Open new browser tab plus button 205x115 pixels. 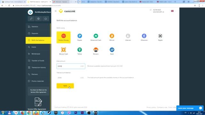tap(80, 2)
